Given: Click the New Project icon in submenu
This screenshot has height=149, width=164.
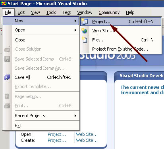Looking at the screenshot, I should click(x=85, y=22).
